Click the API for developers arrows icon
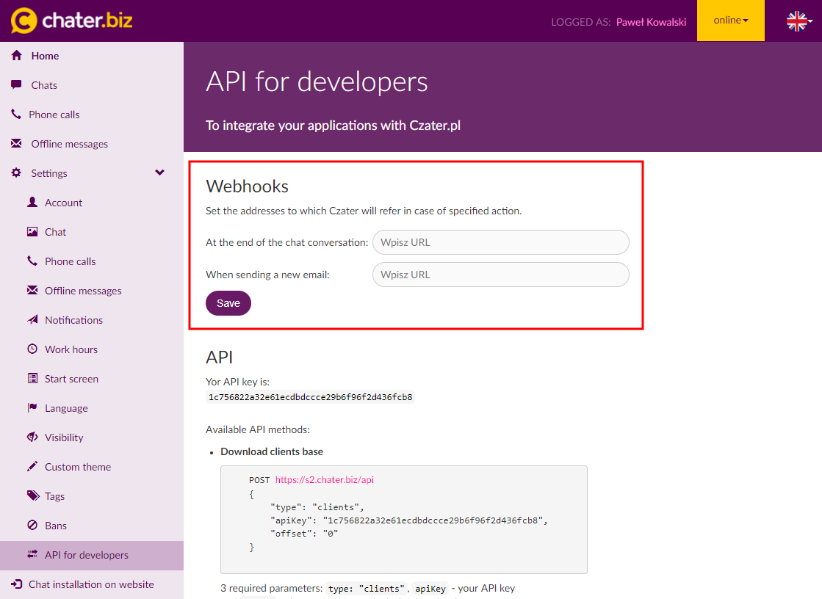The image size is (822, 599). [x=32, y=554]
